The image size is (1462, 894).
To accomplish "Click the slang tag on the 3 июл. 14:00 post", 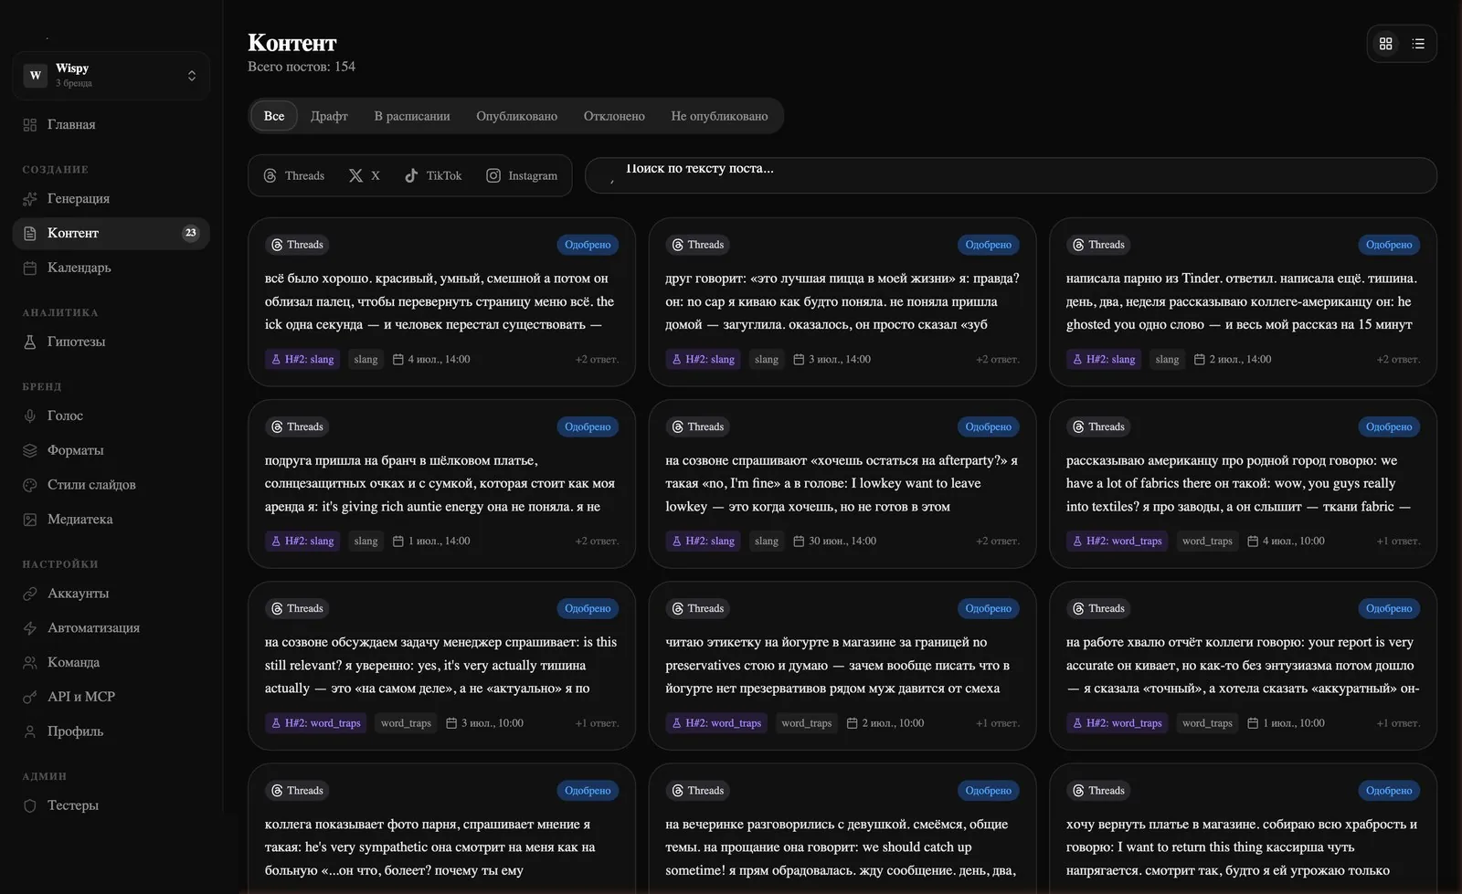I will (x=767, y=360).
